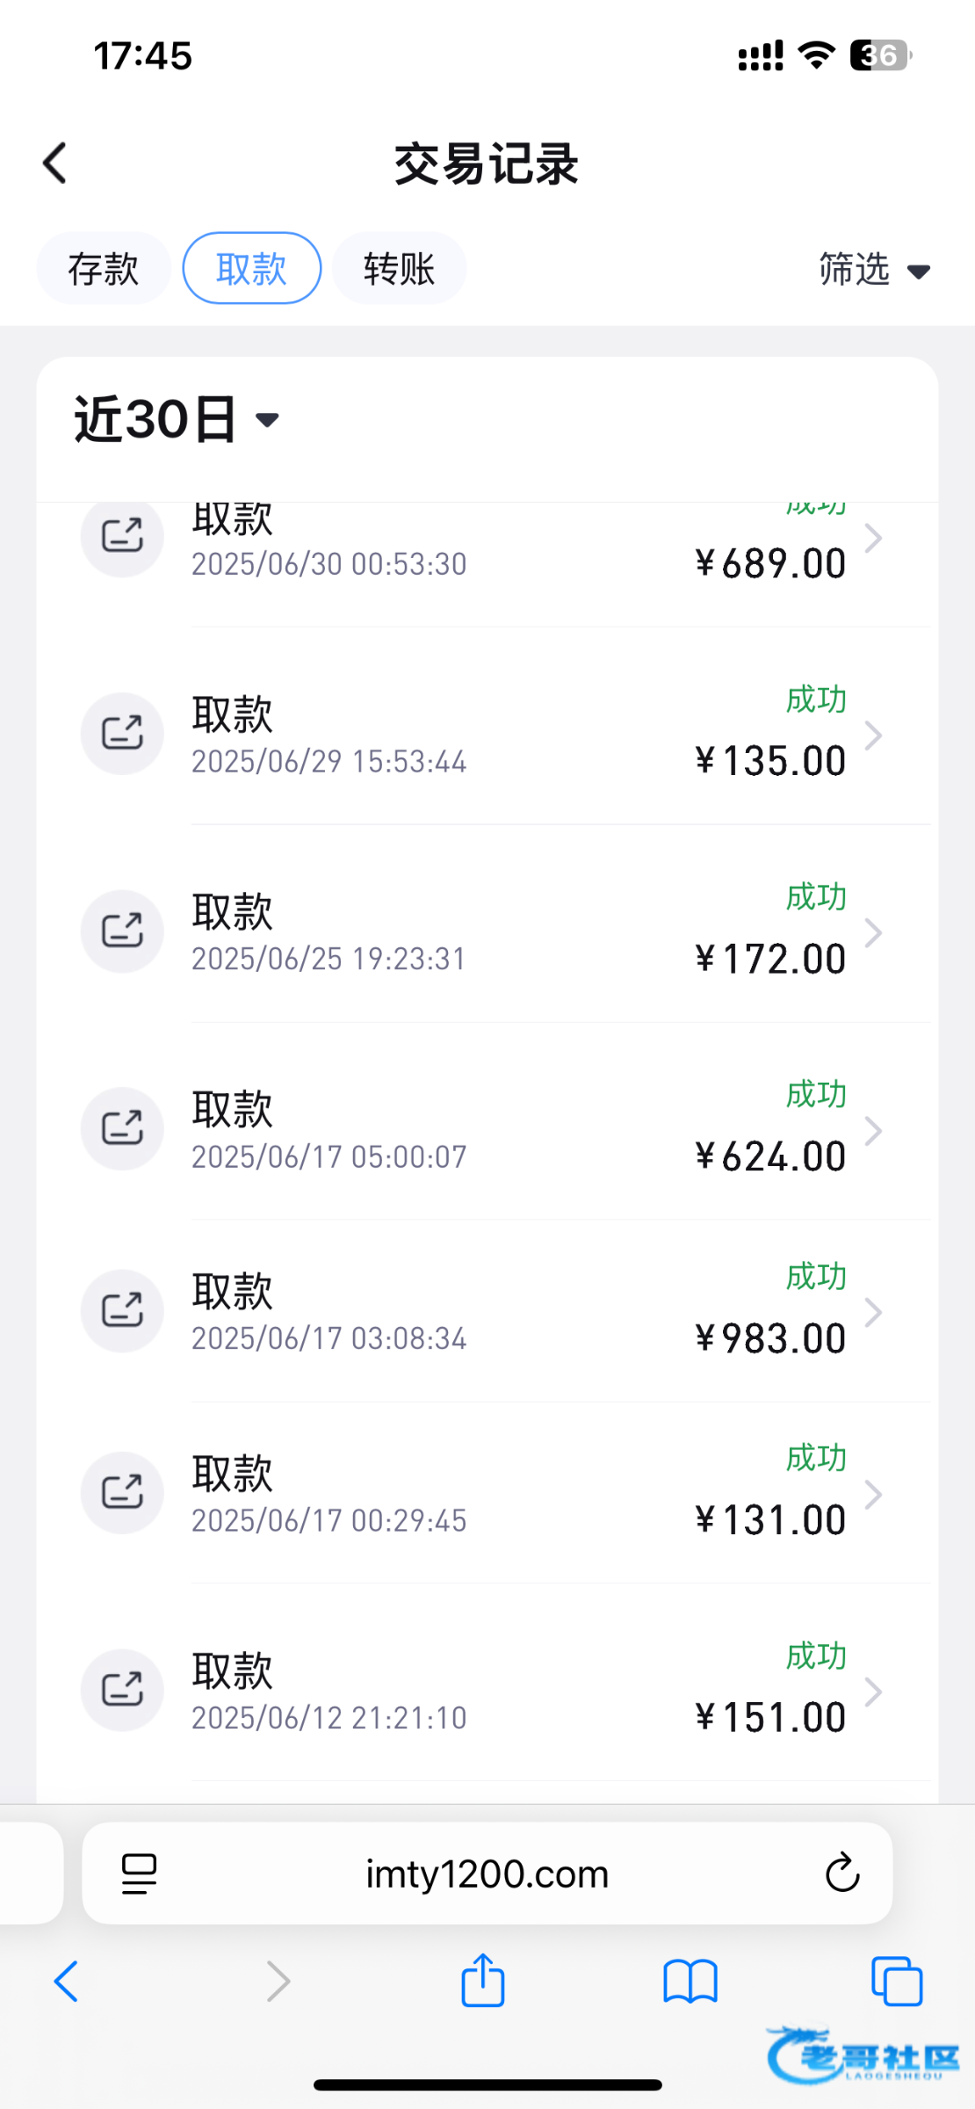Screen dimensions: 975x2109
Task: Go back with Safari's back arrow
Action: coord(67,1982)
